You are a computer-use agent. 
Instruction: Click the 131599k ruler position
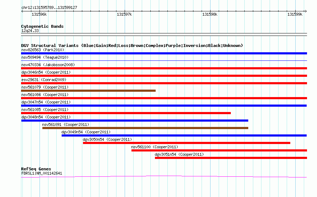pos(295,14)
